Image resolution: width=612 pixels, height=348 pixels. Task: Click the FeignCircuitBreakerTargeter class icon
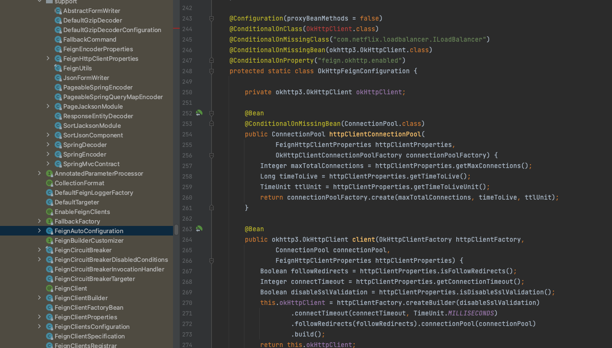coord(49,279)
